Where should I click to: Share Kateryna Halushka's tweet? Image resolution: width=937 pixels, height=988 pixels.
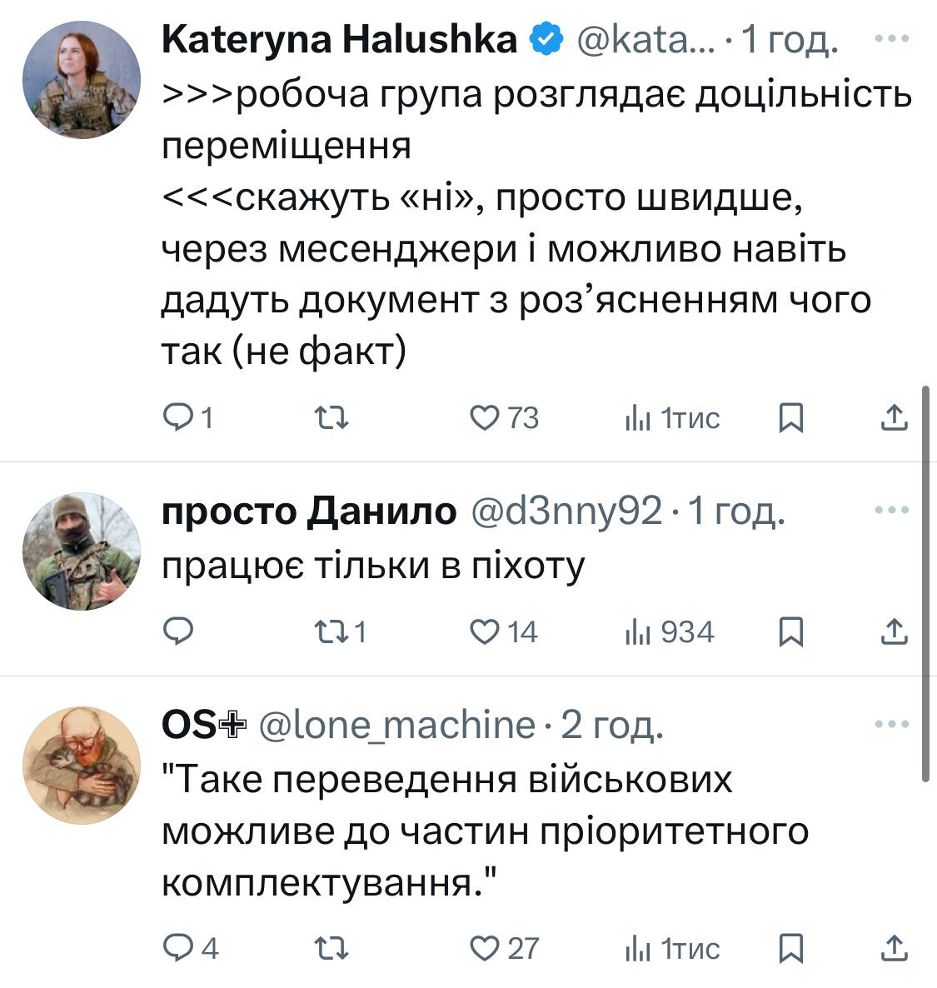[x=894, y=417]
